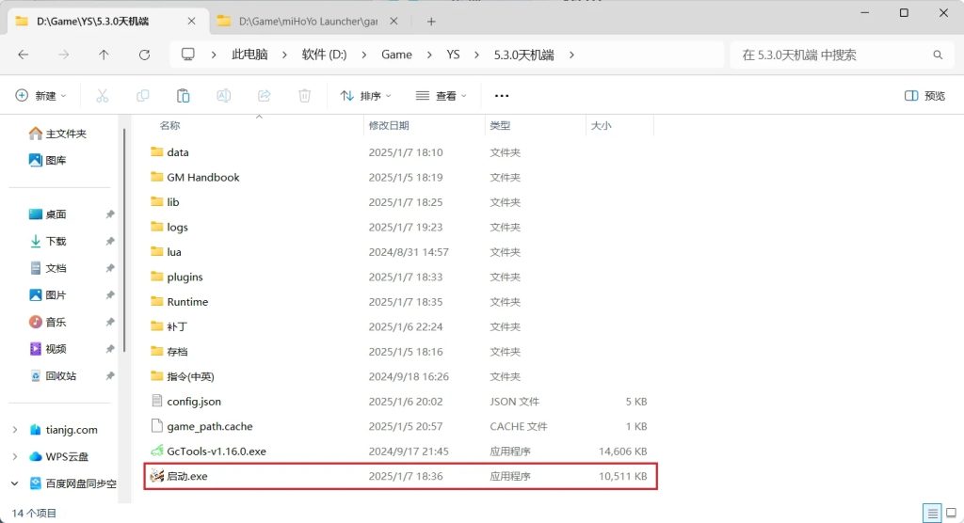Click the Paste clipboard icon
This screenshot has width=964, height=523.
point(184,96)
